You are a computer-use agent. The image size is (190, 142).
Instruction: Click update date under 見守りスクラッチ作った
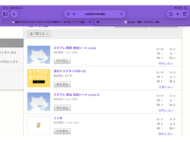63,76
